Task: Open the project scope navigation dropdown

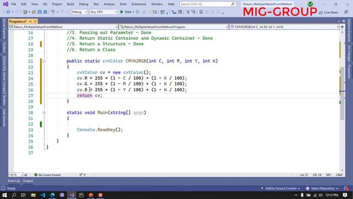Action: click(63, 27)
